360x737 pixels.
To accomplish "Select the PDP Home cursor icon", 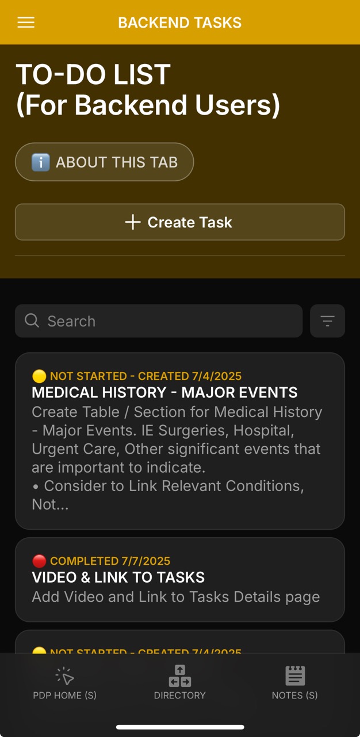I will tap(65, 676).
